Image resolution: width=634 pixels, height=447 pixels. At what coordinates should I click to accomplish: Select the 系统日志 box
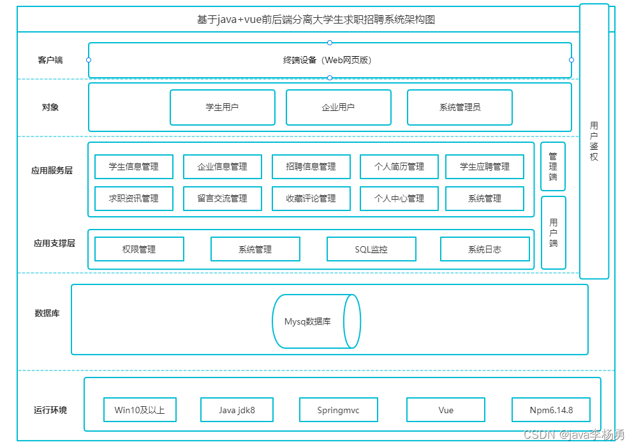(x=485, y=249)
